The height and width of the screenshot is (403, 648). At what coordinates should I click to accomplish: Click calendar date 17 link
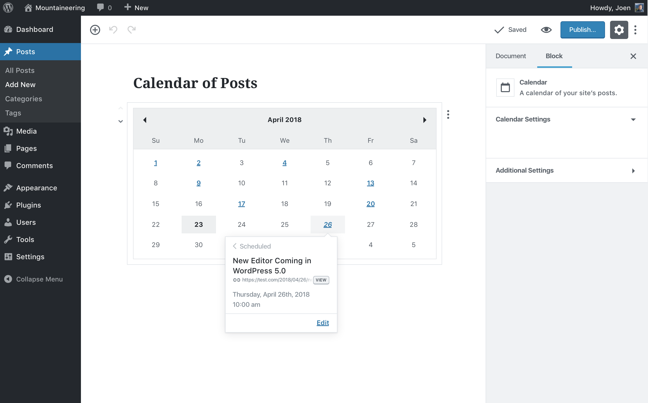[242, 204]
